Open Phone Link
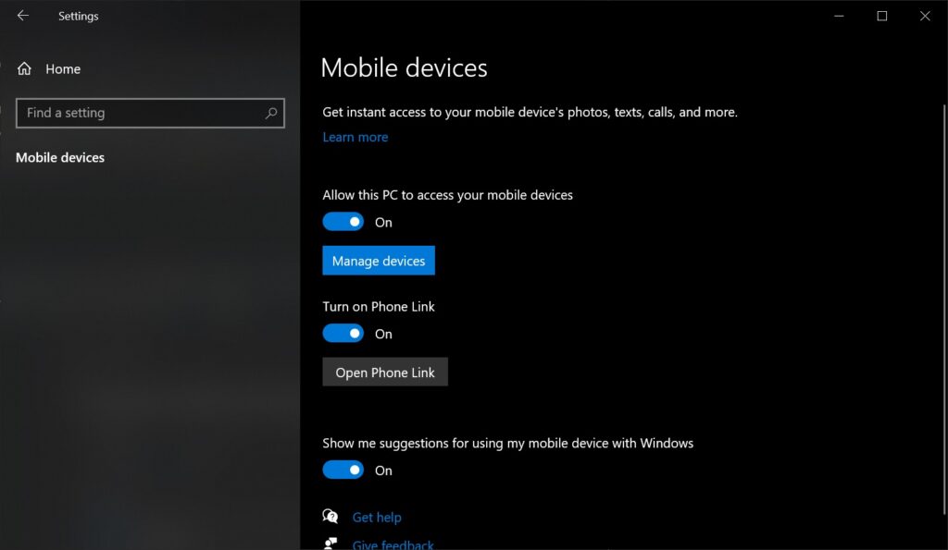948x550 pixels. click(384, 372)
